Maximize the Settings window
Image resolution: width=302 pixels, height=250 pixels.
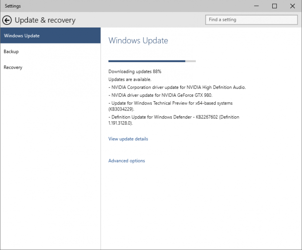pyautogui.click(x=274, y=6)
